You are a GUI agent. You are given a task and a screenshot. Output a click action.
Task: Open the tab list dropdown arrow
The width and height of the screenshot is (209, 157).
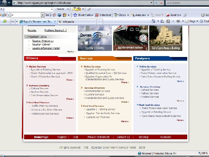(17, 22)
